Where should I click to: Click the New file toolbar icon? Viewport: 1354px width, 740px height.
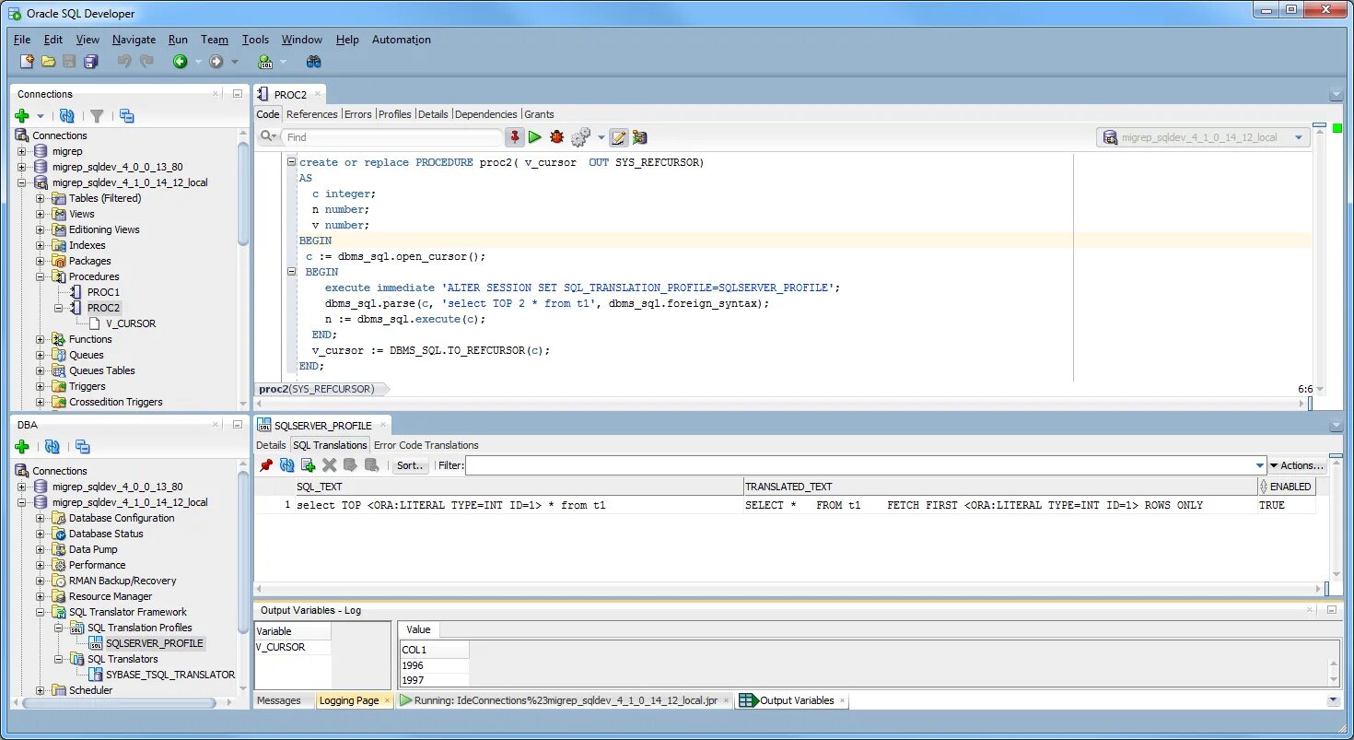point(27,62)
